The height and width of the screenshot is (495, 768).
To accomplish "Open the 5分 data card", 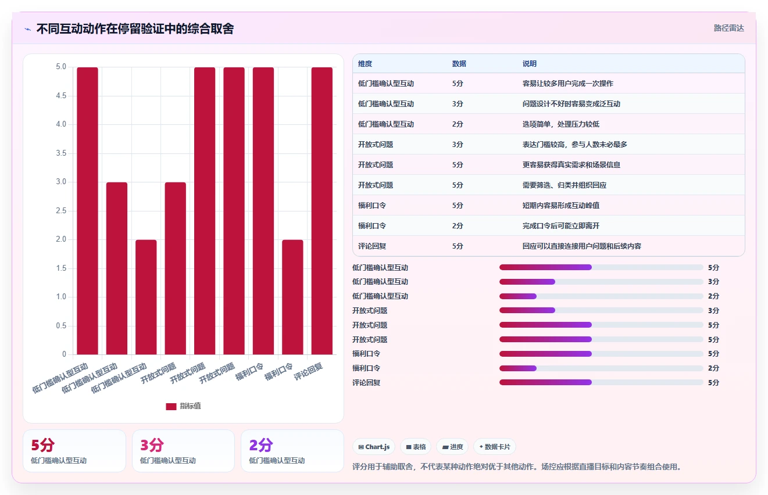I will (74, 451).
